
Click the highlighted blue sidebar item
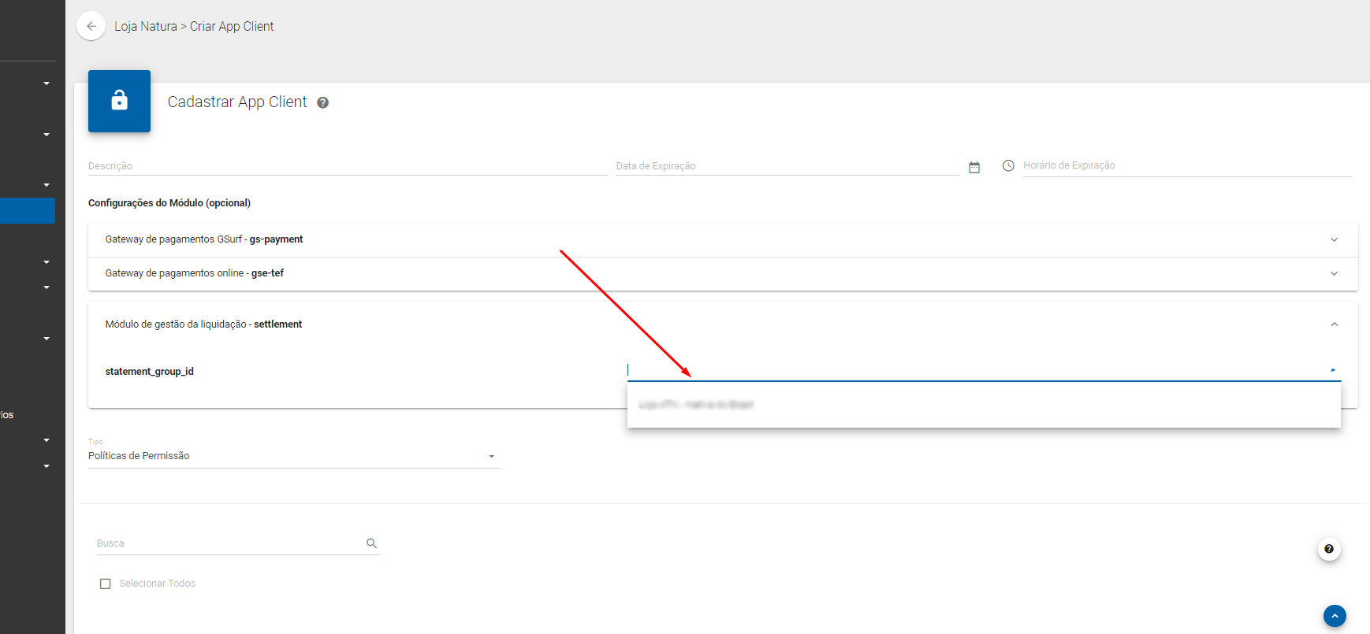(28, 211)
